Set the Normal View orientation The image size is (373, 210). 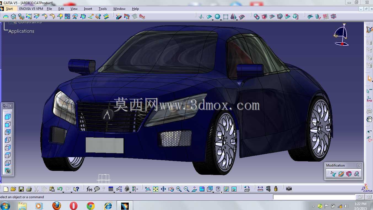point(194,189)
